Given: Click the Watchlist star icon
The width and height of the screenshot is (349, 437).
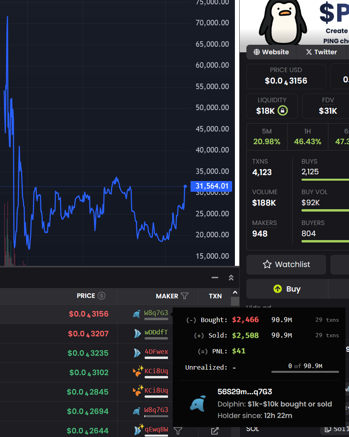Looking at the screenshot, I should coord(267,264).
